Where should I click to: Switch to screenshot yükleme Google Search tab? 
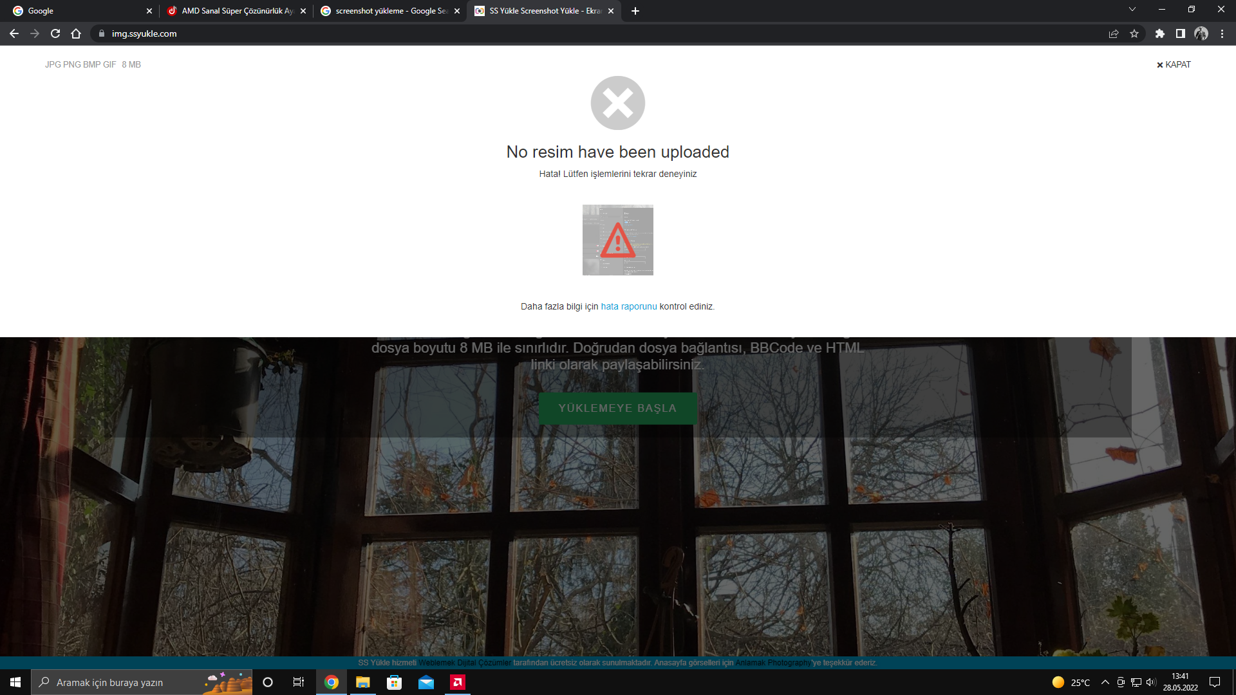(x=389, y=11)
